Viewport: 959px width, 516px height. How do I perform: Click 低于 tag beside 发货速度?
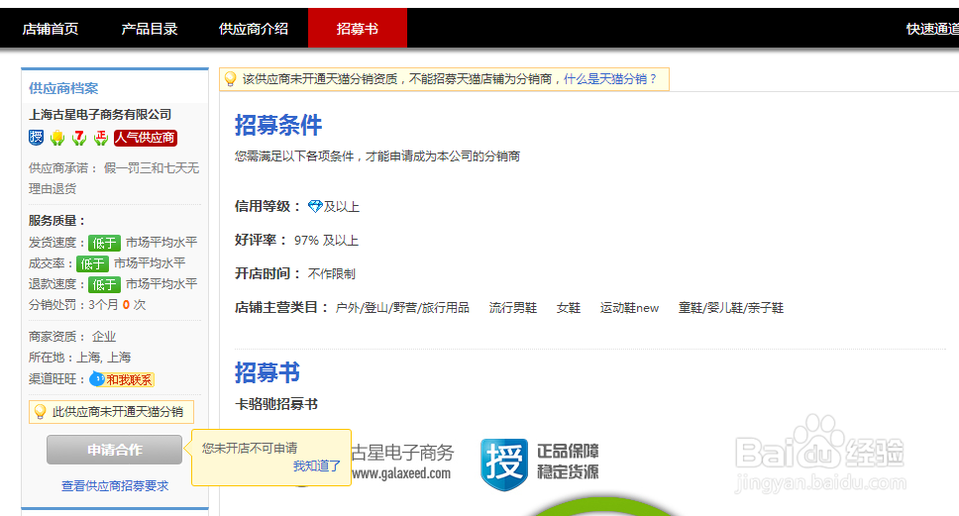tap(104, 243)
